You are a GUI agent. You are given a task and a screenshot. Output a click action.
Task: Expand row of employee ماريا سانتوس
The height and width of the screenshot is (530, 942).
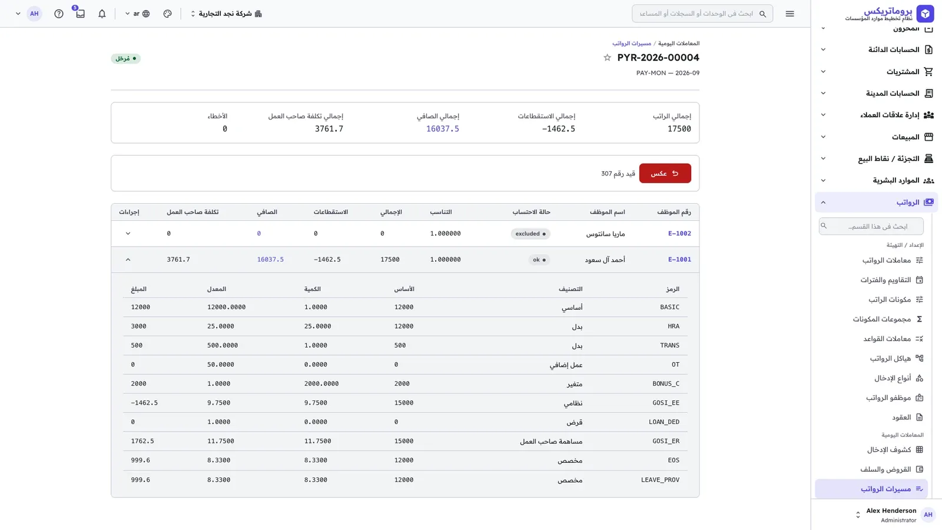128,234
